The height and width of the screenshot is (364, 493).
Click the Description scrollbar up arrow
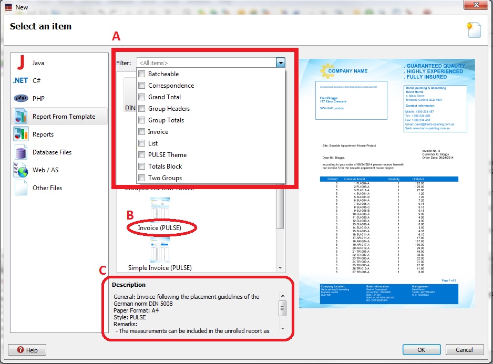pos(282,296)
